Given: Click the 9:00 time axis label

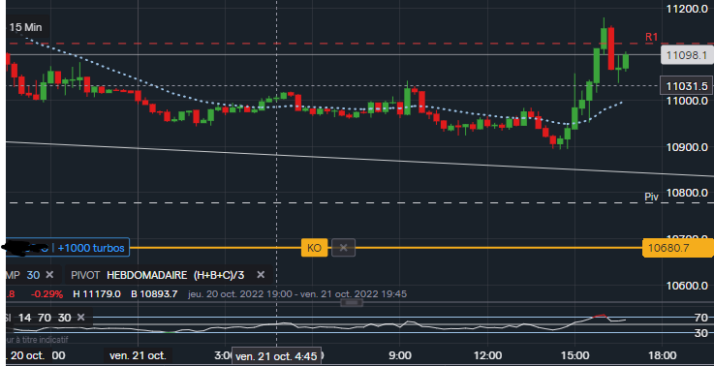Looking at the screenshot, I should 399,355.
